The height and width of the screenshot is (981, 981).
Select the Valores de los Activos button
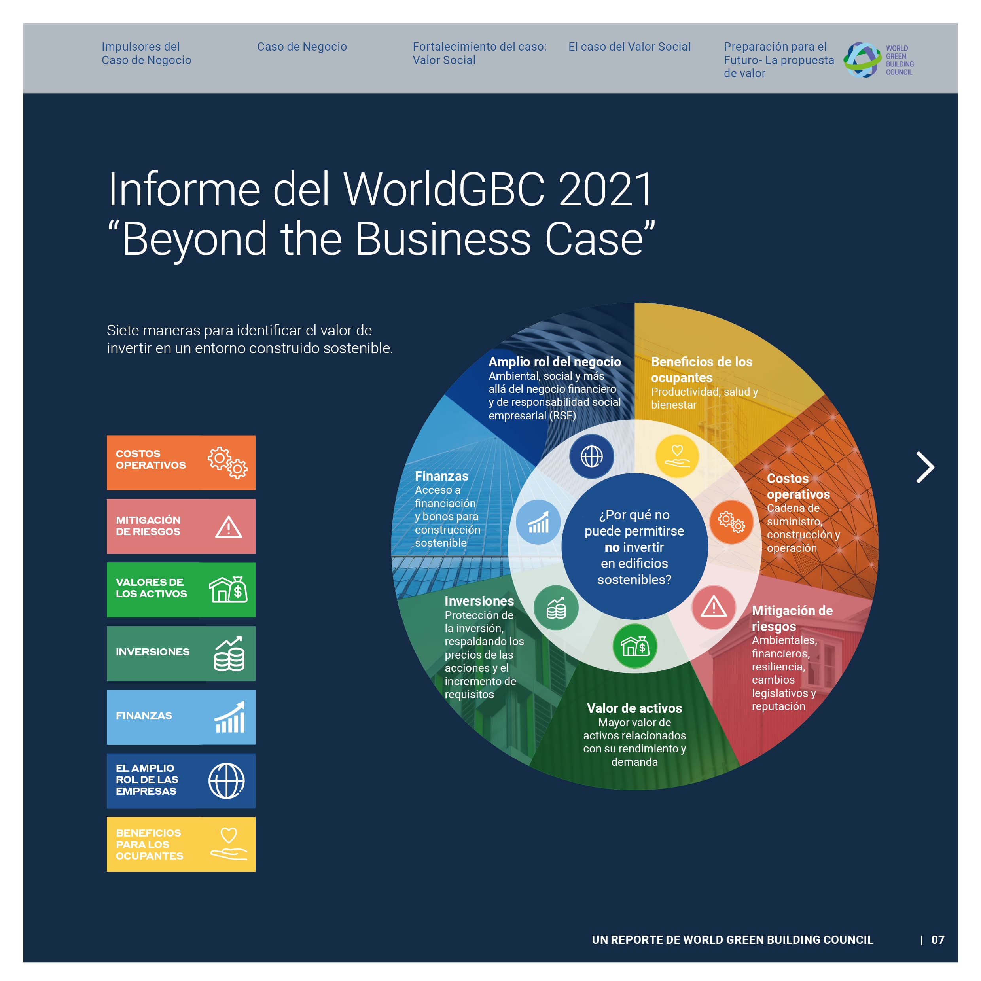(181, 589)
